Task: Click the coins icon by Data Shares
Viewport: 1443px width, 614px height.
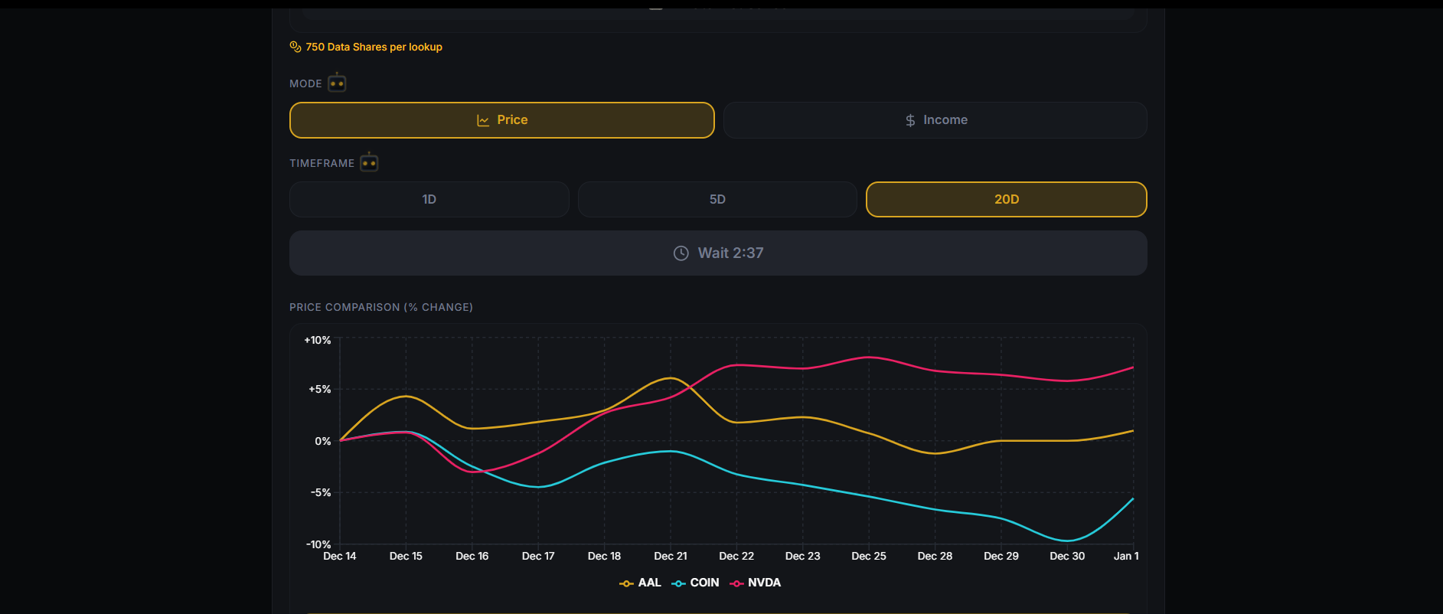Action: tap(295, 47)
